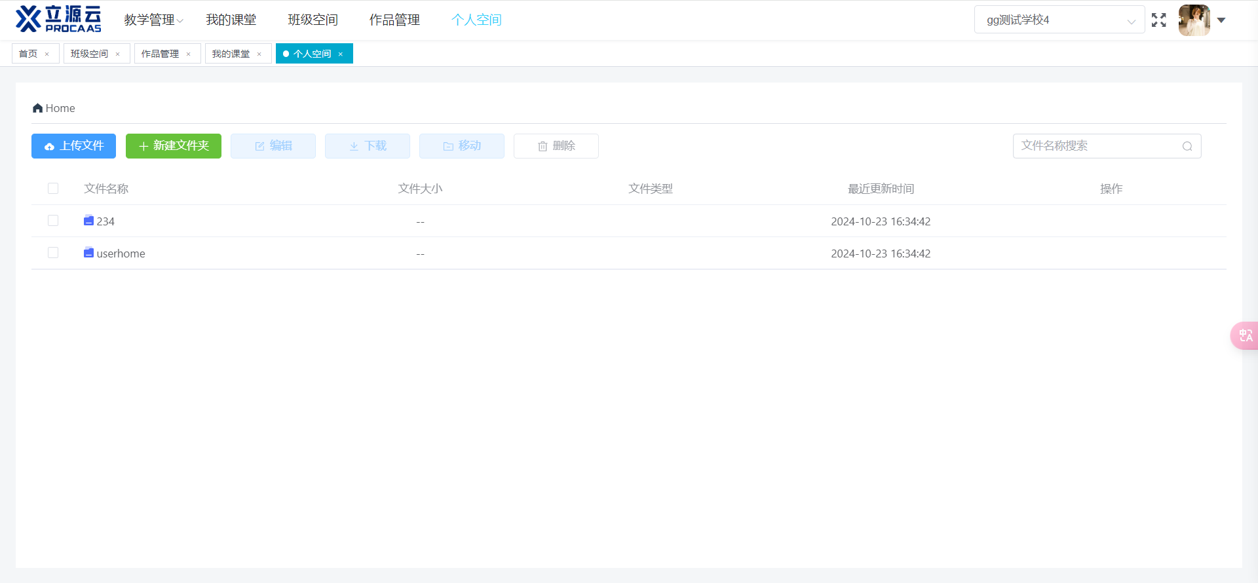Click the fullscreen toggle icon
This screenshot has width=1258, height=583.
tap(1158, 20)
